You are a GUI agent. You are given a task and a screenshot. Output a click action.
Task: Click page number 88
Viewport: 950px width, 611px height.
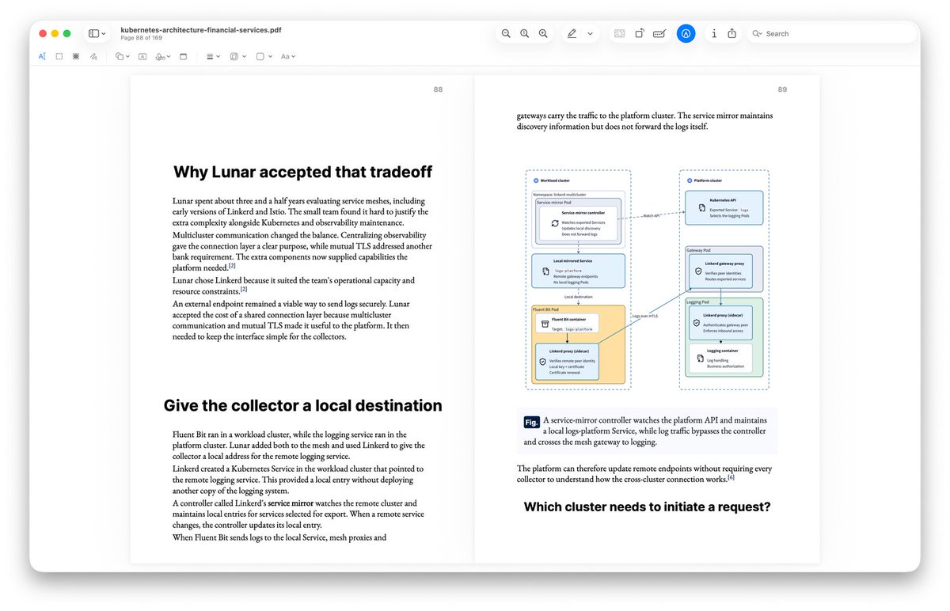click(438, 89)
